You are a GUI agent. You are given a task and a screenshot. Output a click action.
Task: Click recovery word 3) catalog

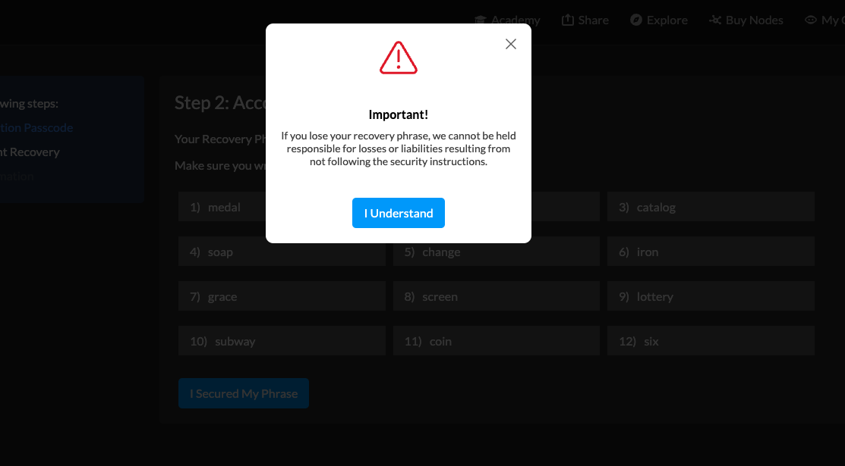711,207
